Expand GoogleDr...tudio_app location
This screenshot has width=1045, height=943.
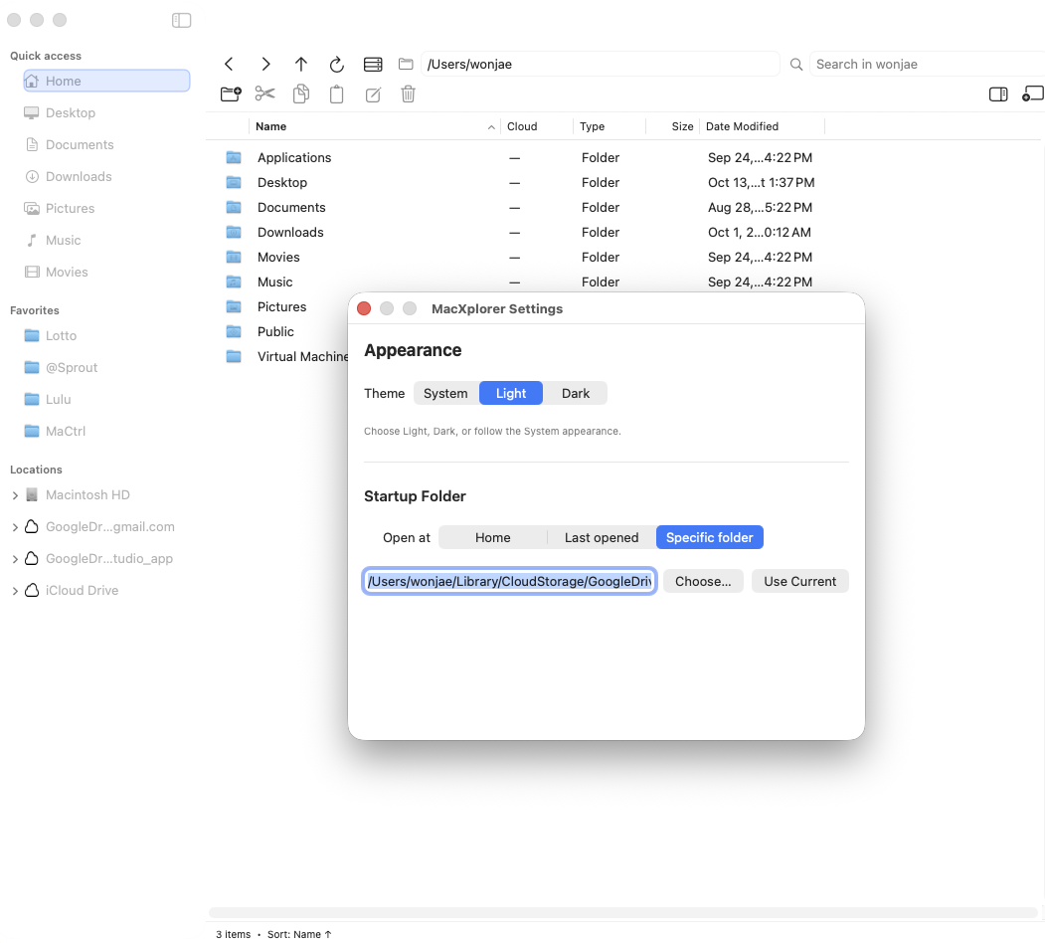coord(15,559)
